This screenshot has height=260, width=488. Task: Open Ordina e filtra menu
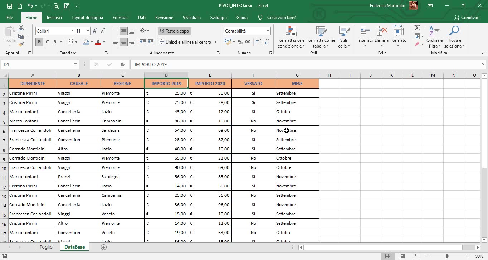[434, 36]
